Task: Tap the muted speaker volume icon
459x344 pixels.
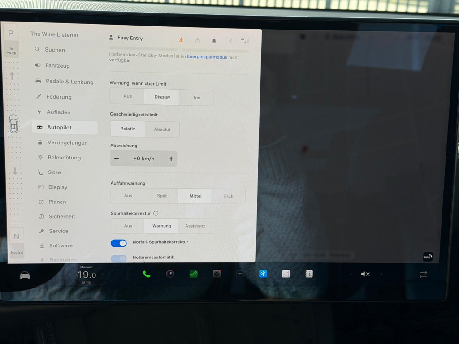Action: click(x=365, y=274)
